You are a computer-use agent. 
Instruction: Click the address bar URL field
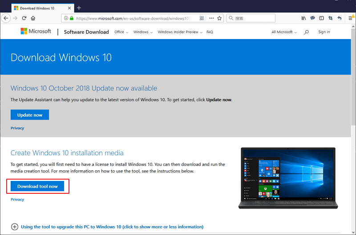tap(133, 18)
